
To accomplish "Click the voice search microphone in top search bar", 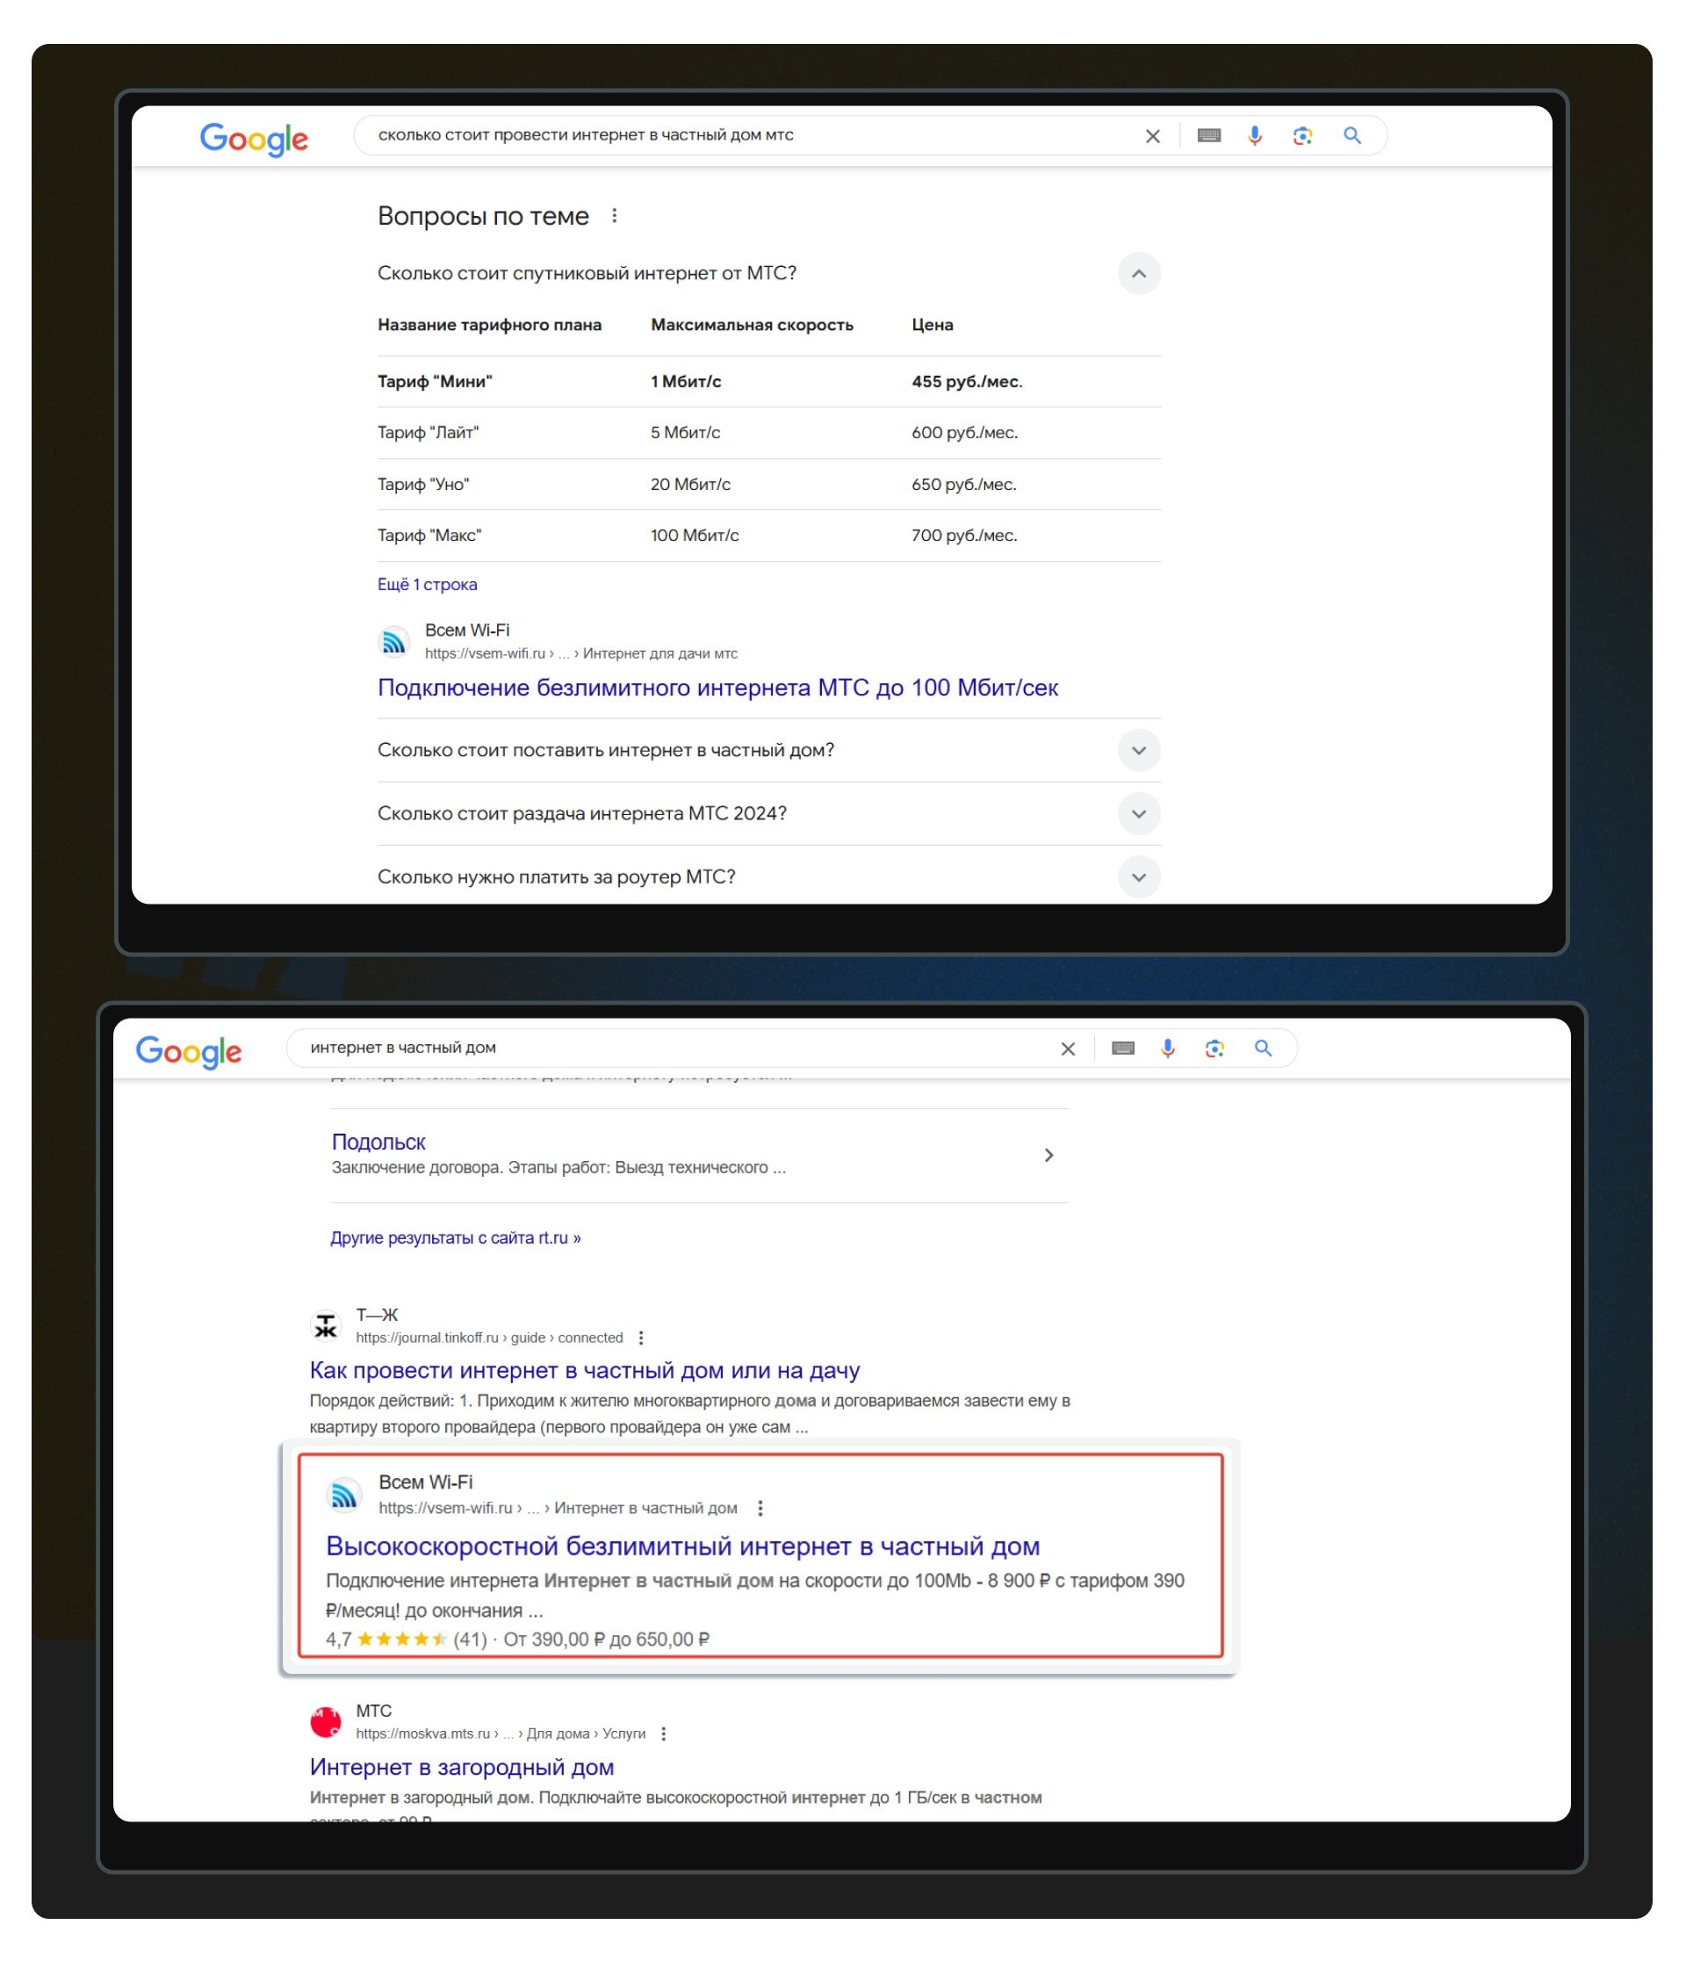I will pyautogui.click(x=1255, y=135).
